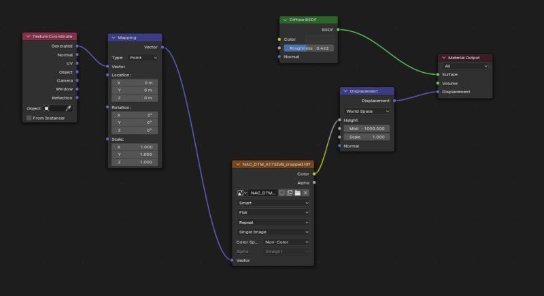Image resolution: width=544 pixels, height=296 pixels.
Task: Click the Material Output Surface socket
Action: point(438,75)
